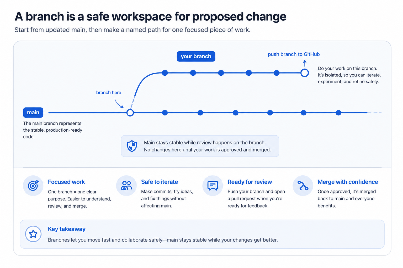Click the shield icon in the stability note
Screen dimensions: 403x268
click(x=132, y=146)
